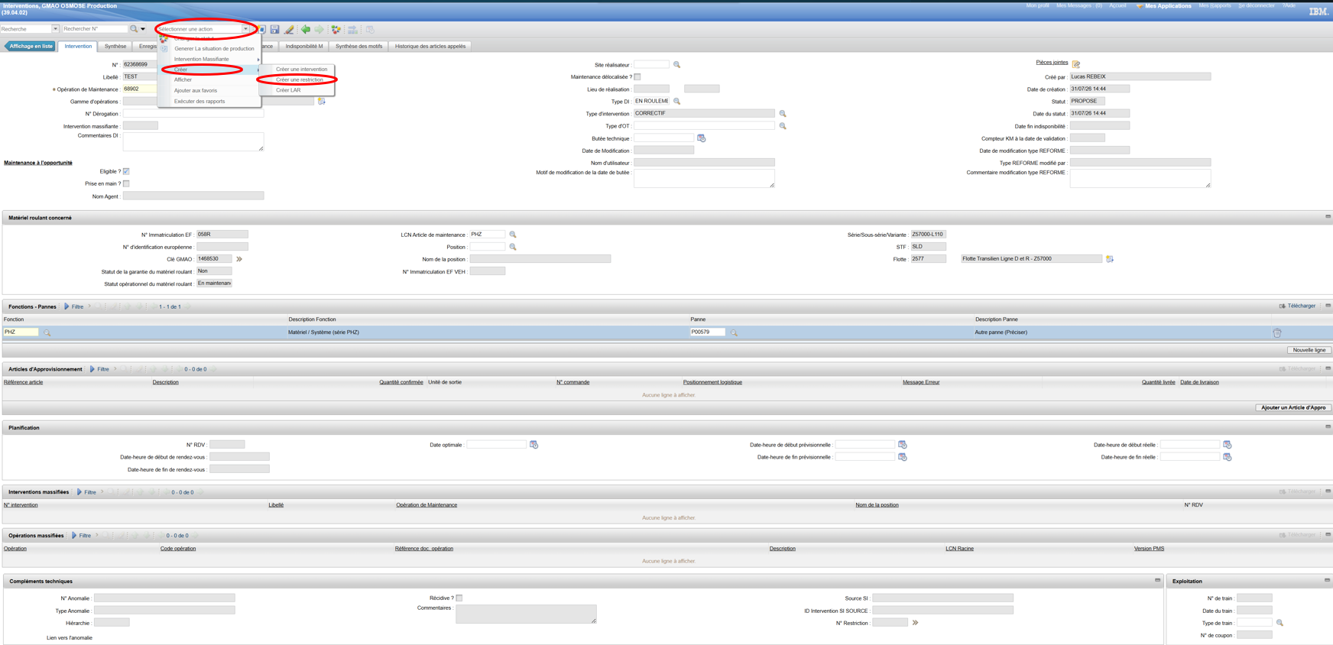Open the Flotte detail menu icon
Screen dimensions: 1333x645
(x=1110, y=259)
